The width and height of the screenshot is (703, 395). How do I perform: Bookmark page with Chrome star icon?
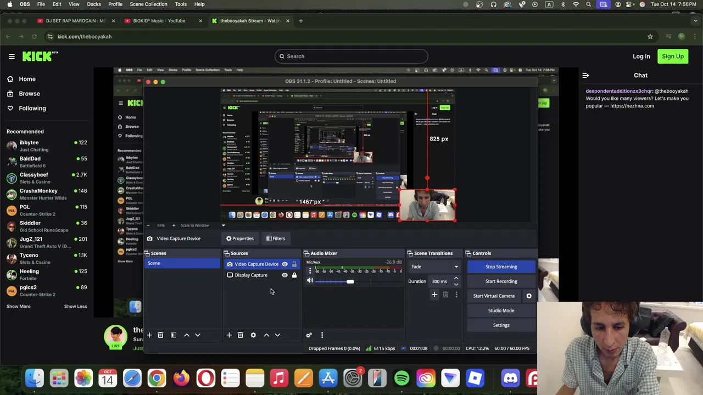(650, 36)
